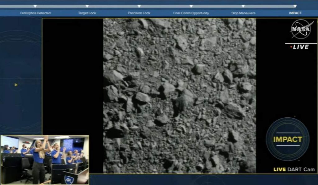Toggle the LIVE broadcast indicator
Viewport: 318px width, 185px height.
coord(299,47)
